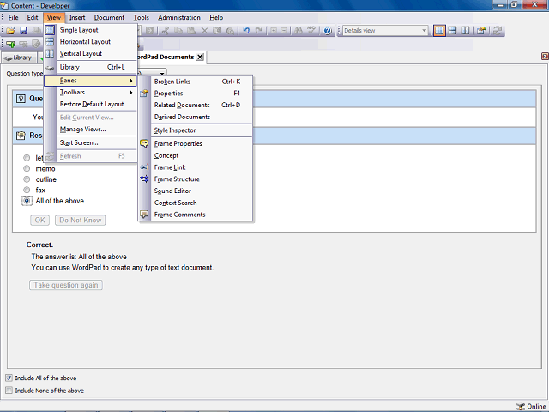Click the Paste clipboard toolbar icon
Viewport: 549px width, 412px height.
pyautogui.click(x=191, y=31)
